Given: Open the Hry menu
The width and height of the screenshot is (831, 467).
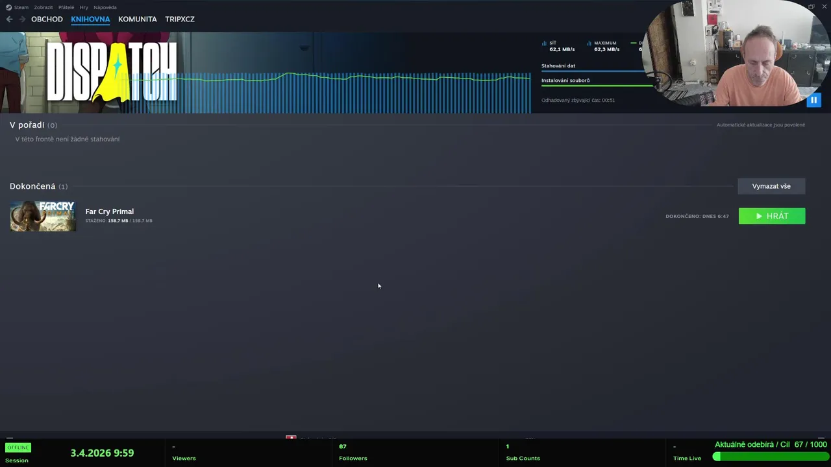Looking at the screenshot, I should pos(84,7).
